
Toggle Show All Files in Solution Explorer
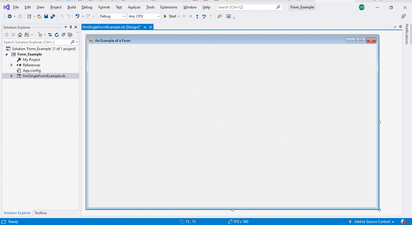[x=70, y=35]
